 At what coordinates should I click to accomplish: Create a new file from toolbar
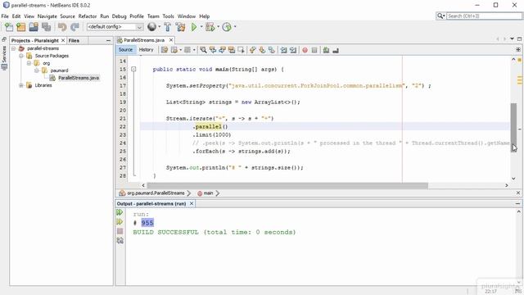[9, 27]
